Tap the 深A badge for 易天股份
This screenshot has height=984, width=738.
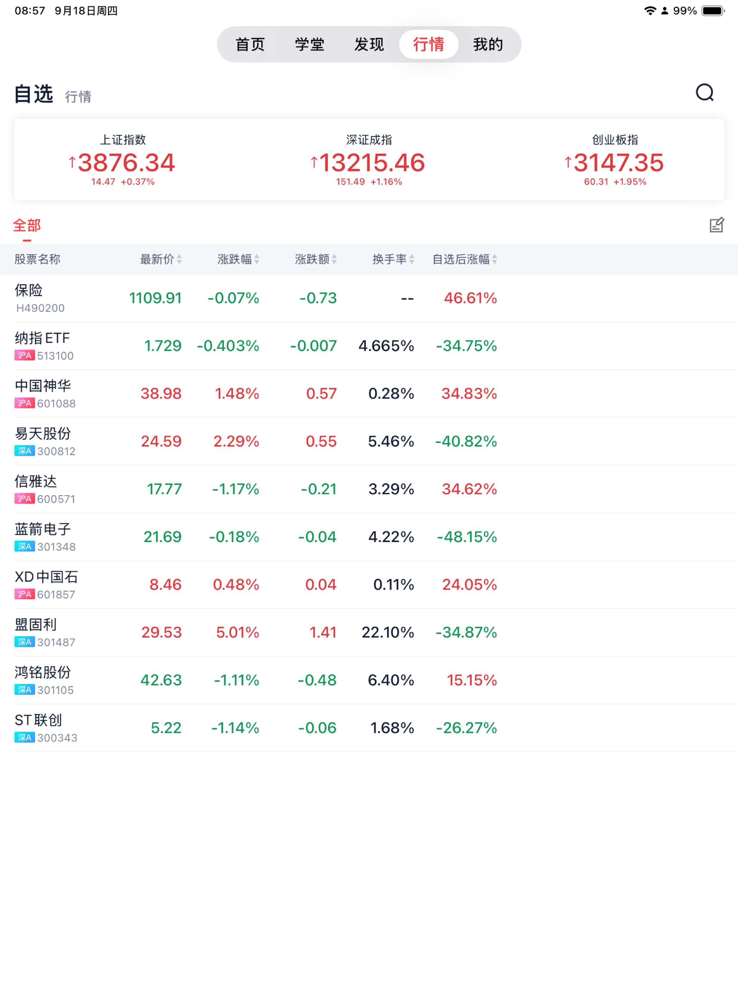point(24,451)
